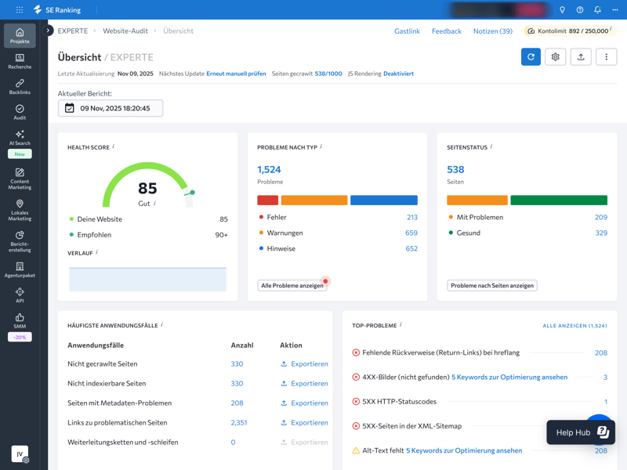This screenshot has height=470, width=627.
Task: Export Nicht gecrawlte Seiten row
Action: [x=304, y=364]
